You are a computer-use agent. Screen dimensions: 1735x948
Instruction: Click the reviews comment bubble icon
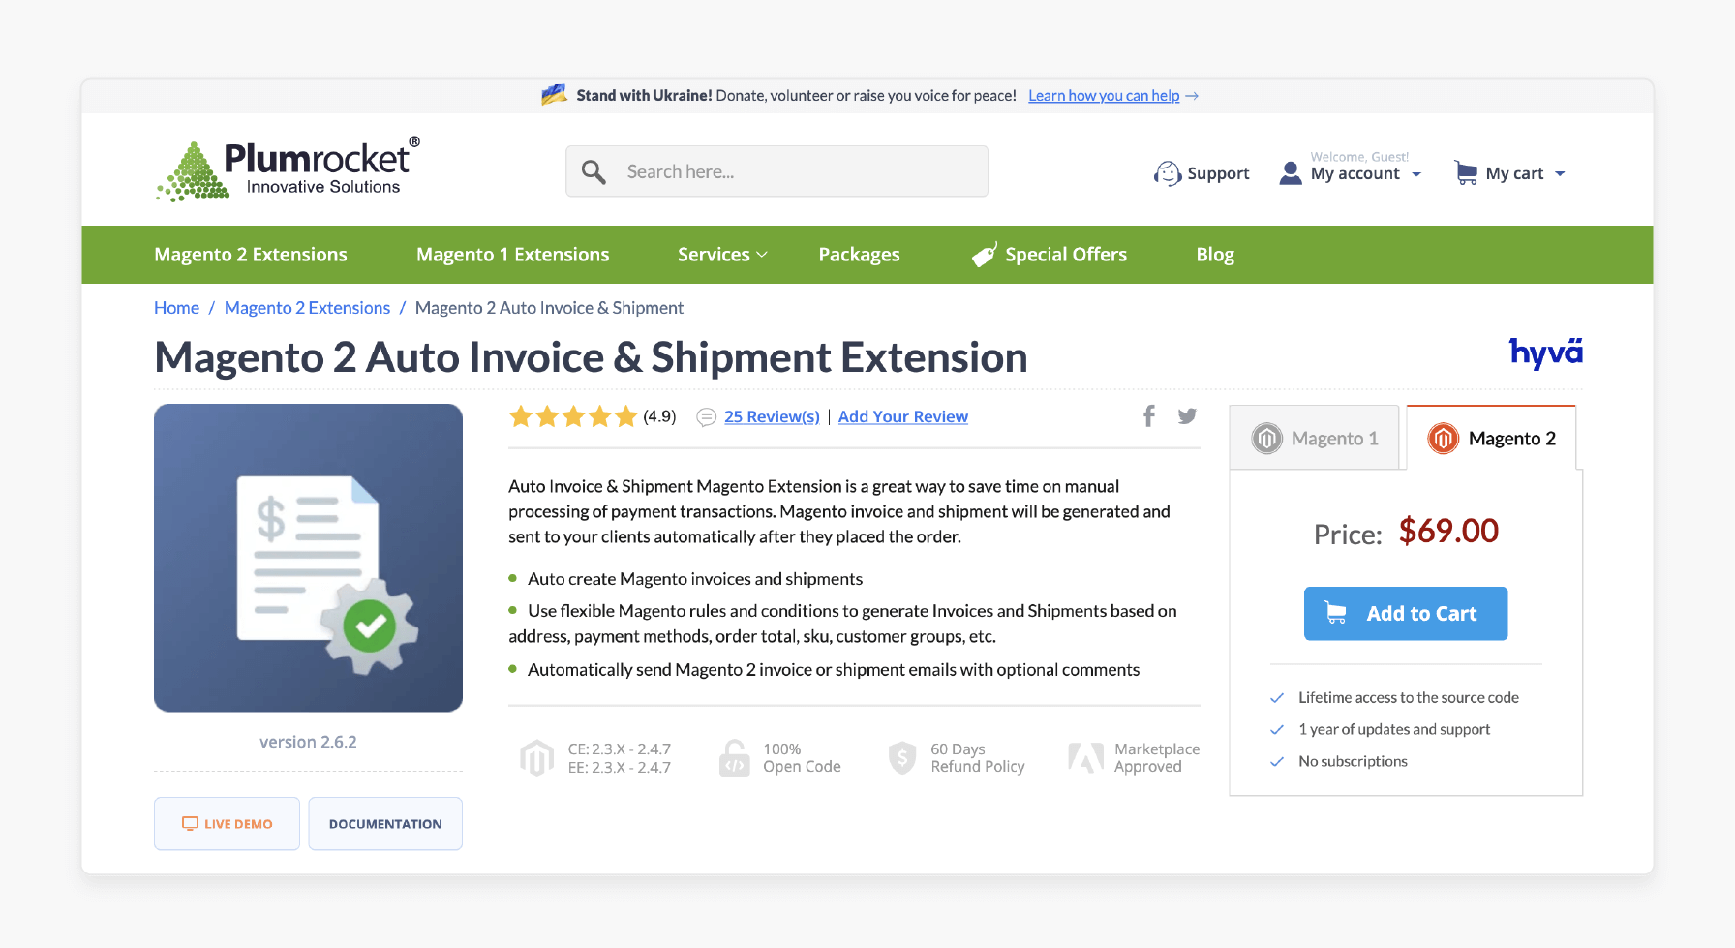[x=707, y=417]
